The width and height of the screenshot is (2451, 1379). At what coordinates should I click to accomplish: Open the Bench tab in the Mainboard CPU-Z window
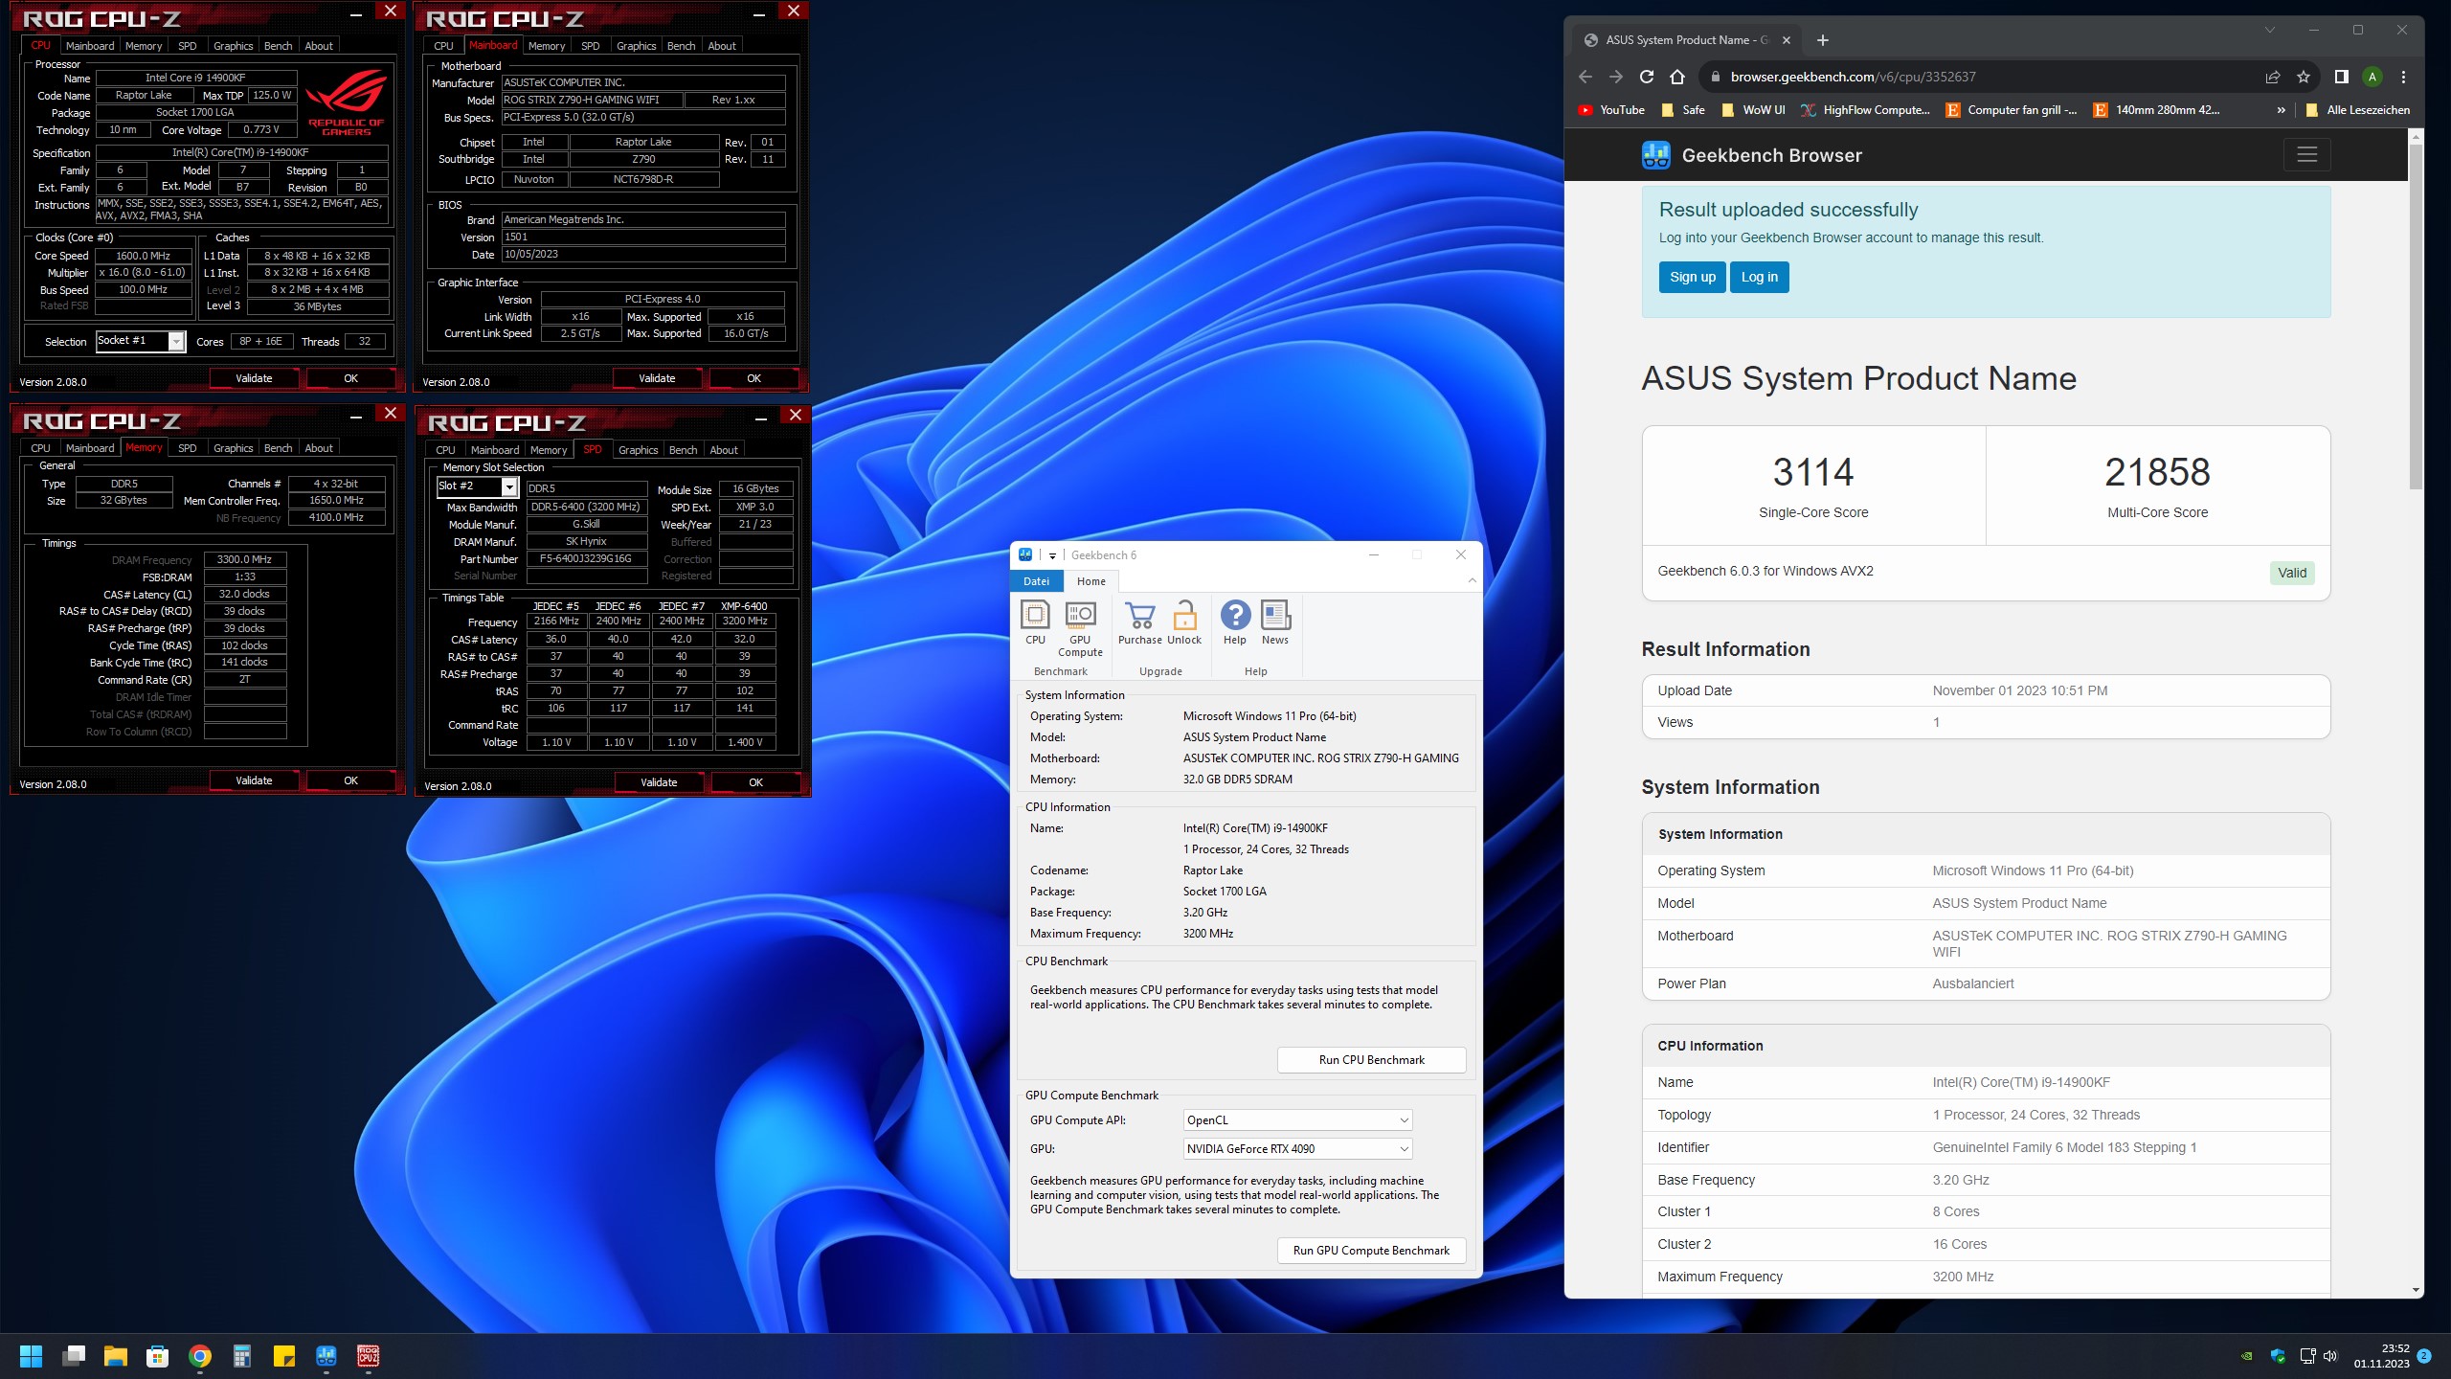[681, 46]
